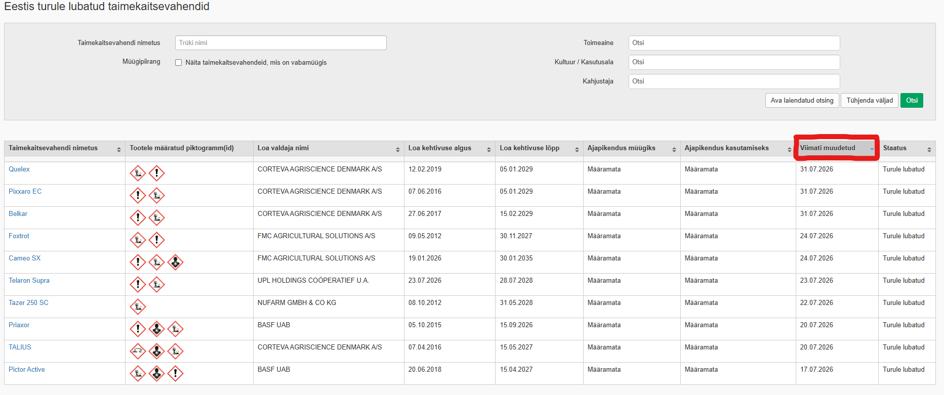Open the Belkar product link
Image resolution: width=944 pixels, height=395 pixels.
click(x=18, y=213)
